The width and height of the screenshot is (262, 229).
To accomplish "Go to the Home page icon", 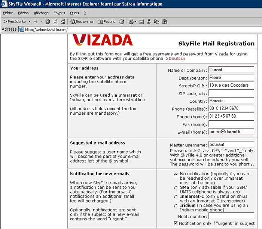I will click(63, 22).
